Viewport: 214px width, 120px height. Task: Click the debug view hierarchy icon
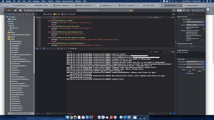pyautogui.click(x=58, y=49)
